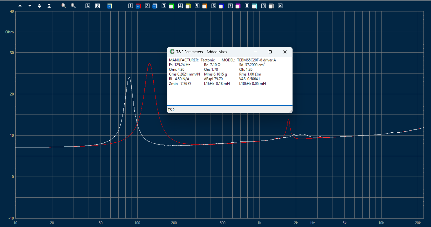
Task: Toggle gray curve 9 visibility box
Action: (271, 6)
